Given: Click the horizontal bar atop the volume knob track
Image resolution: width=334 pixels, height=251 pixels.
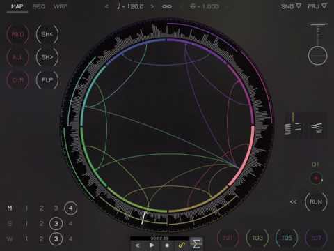Looking at the screenshot, I should [x=317, y=24].
